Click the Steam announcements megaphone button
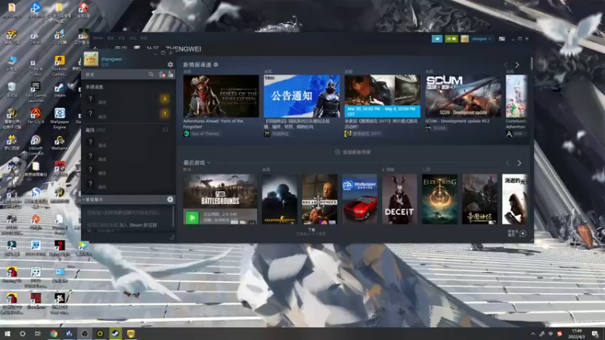This screenshot has width=605, height=340. pos(437,39)
